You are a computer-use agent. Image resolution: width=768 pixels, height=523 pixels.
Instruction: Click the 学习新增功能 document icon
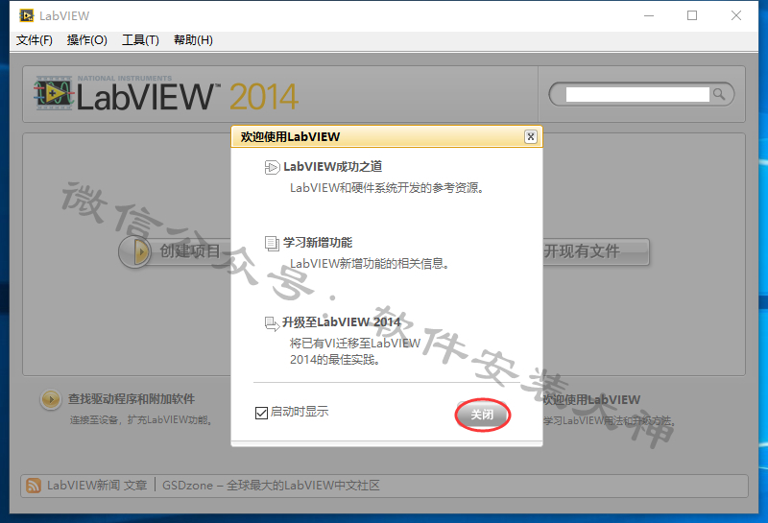click(x=272, y=243)
